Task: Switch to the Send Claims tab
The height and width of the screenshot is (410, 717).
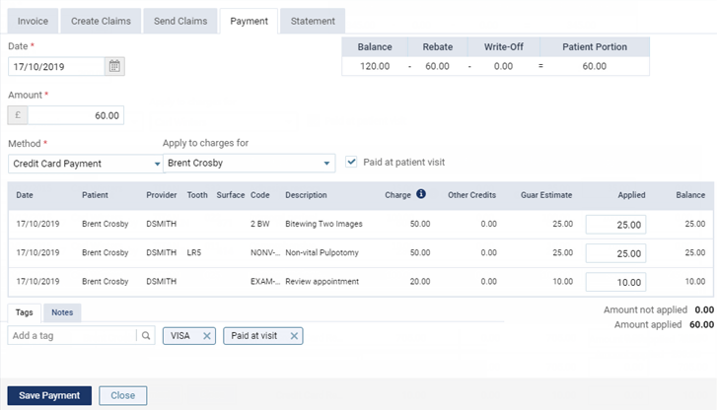Action: [x=180, y=21]
